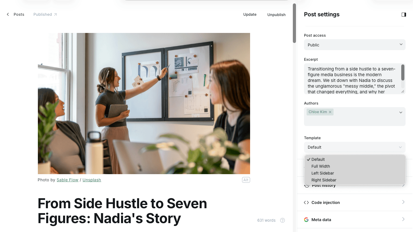Screen dimensions: 413x232
Task: Click the Google Meta data icon
Action: (x=306, y=220)
